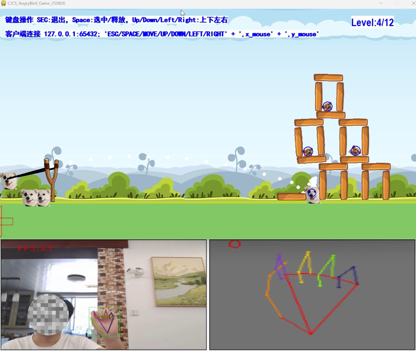416x351 pixels.
Task: Click the pygame icon in the title bar
Action: tap(4, 3)
